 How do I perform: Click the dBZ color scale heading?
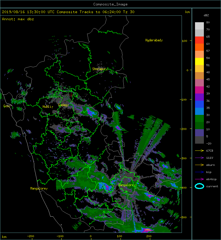point(206,15)
